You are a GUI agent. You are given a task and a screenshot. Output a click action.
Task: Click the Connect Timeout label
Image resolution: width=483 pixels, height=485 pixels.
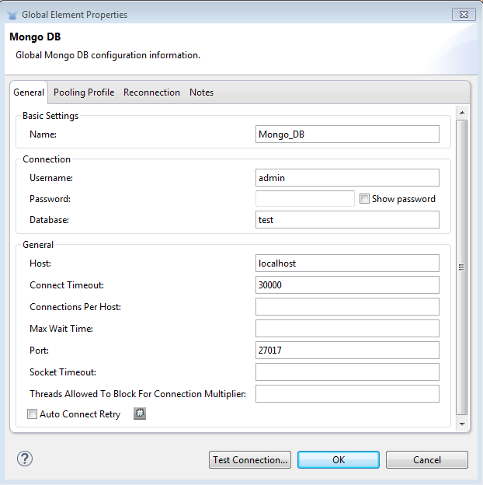point(67,285)
